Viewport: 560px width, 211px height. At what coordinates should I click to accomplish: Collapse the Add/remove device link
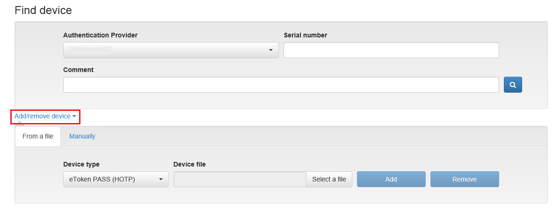43,116
